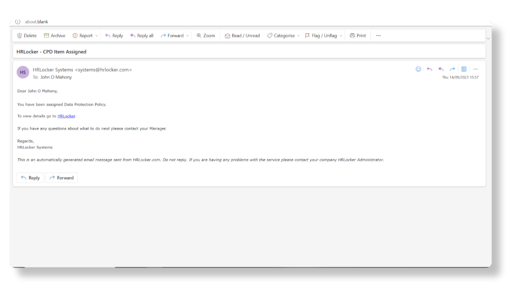
Task: Click the Delete trash icon in toolbar
Action: [20, 36]
